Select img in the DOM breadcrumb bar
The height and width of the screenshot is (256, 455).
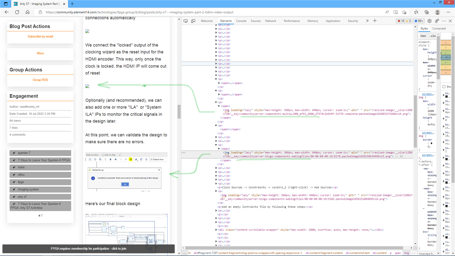406,253
